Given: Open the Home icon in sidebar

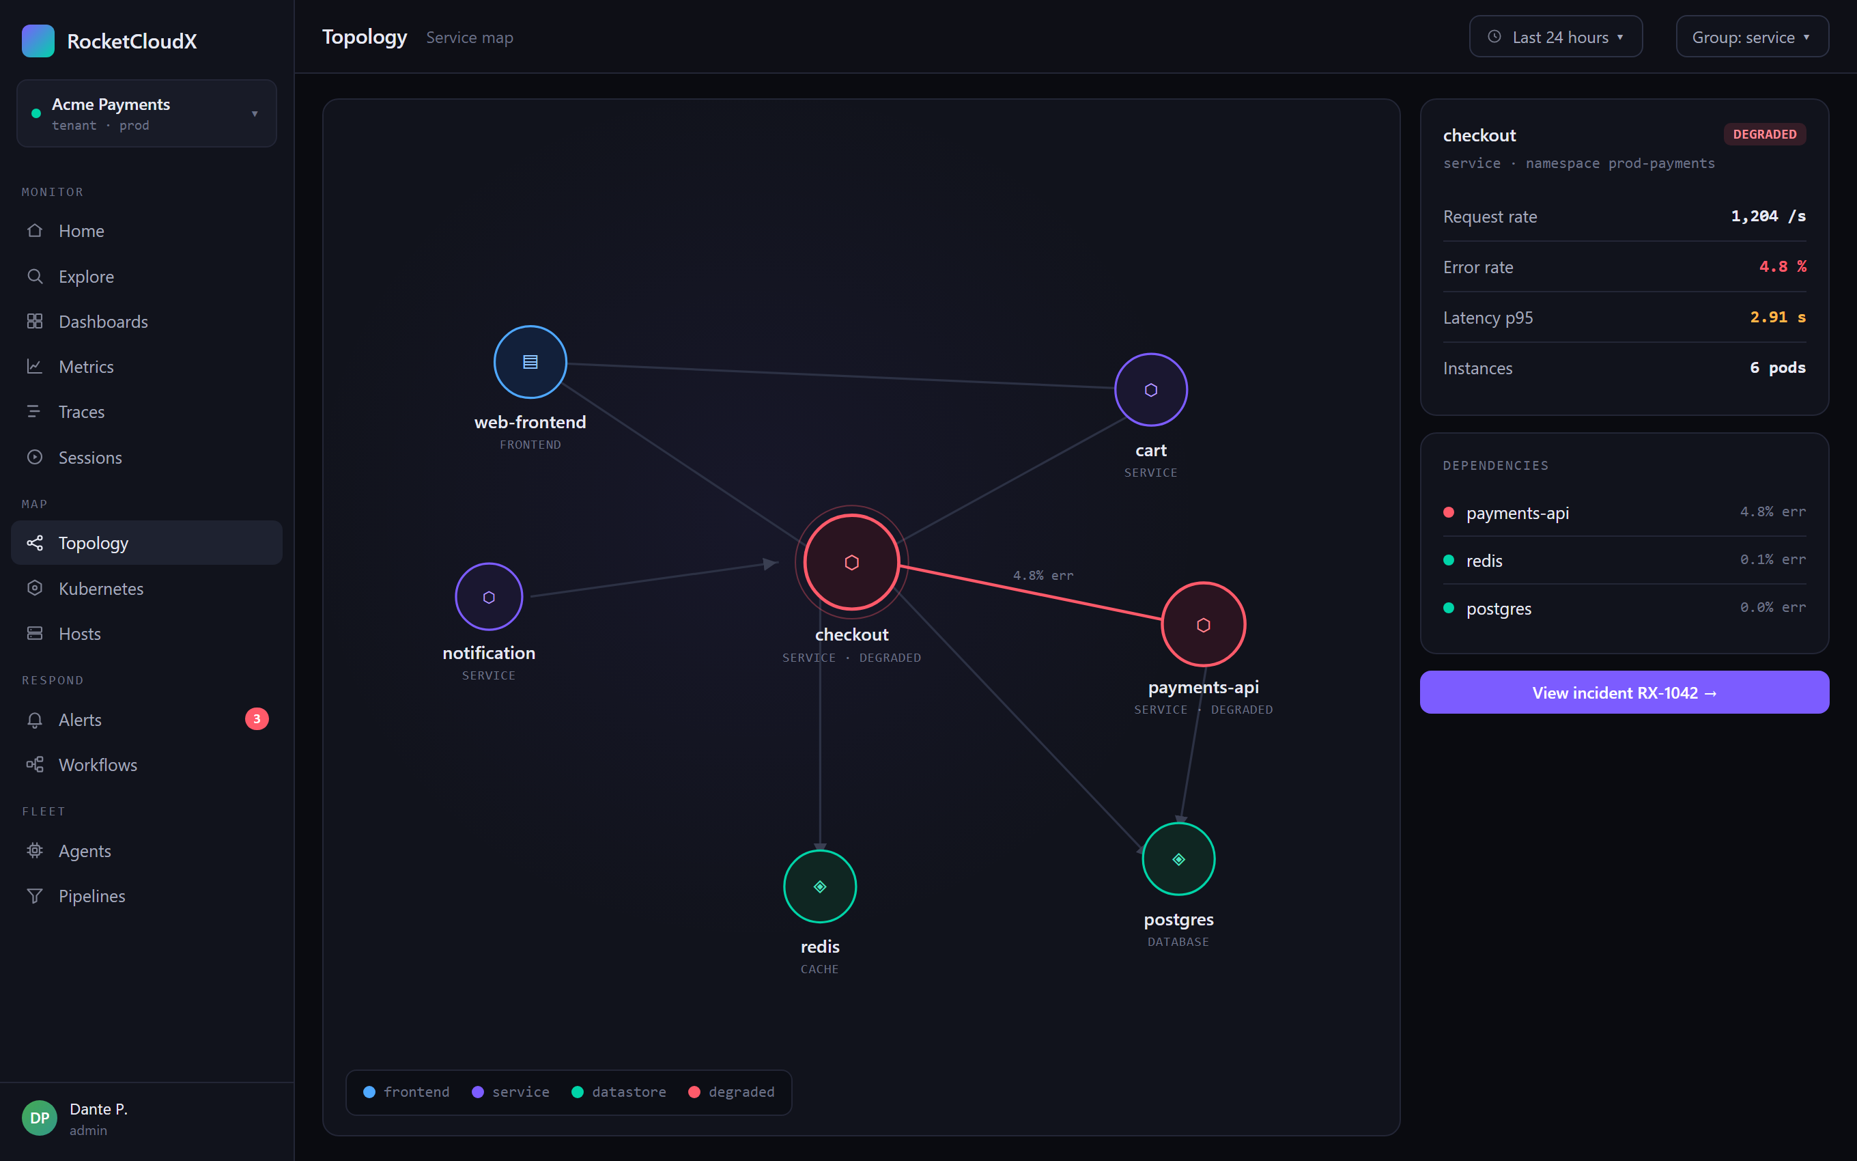Looking at the screenshot, I should [x=35, y=230].
